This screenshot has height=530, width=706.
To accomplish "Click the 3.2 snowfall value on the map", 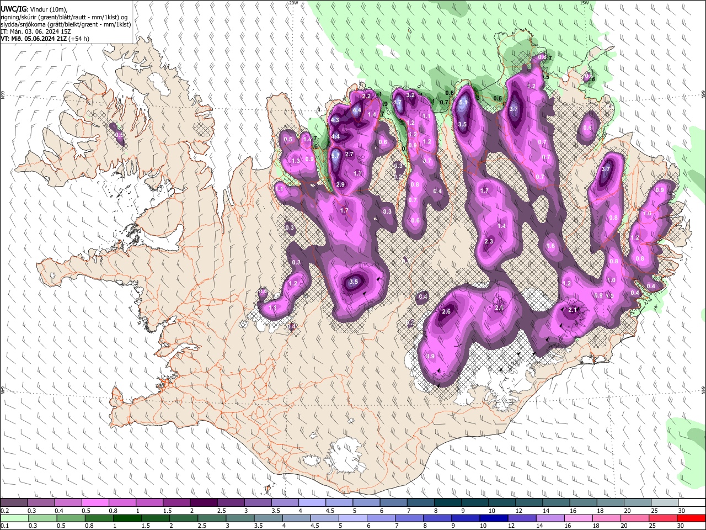I will click(410, 95).
